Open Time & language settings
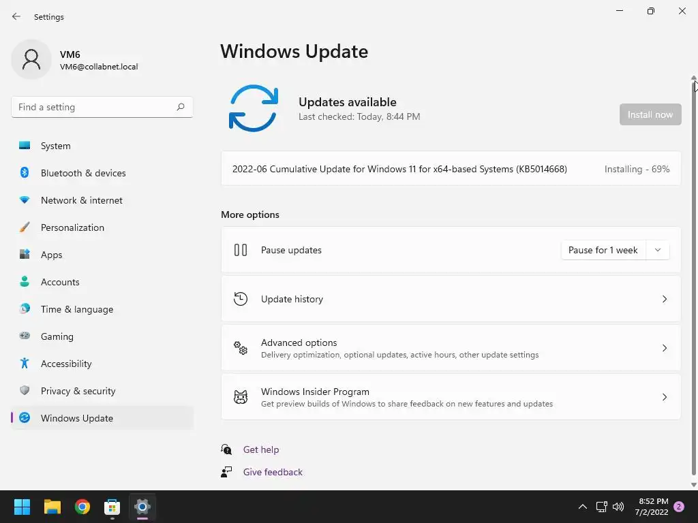698x523 pixels. (x=102, y=309)
